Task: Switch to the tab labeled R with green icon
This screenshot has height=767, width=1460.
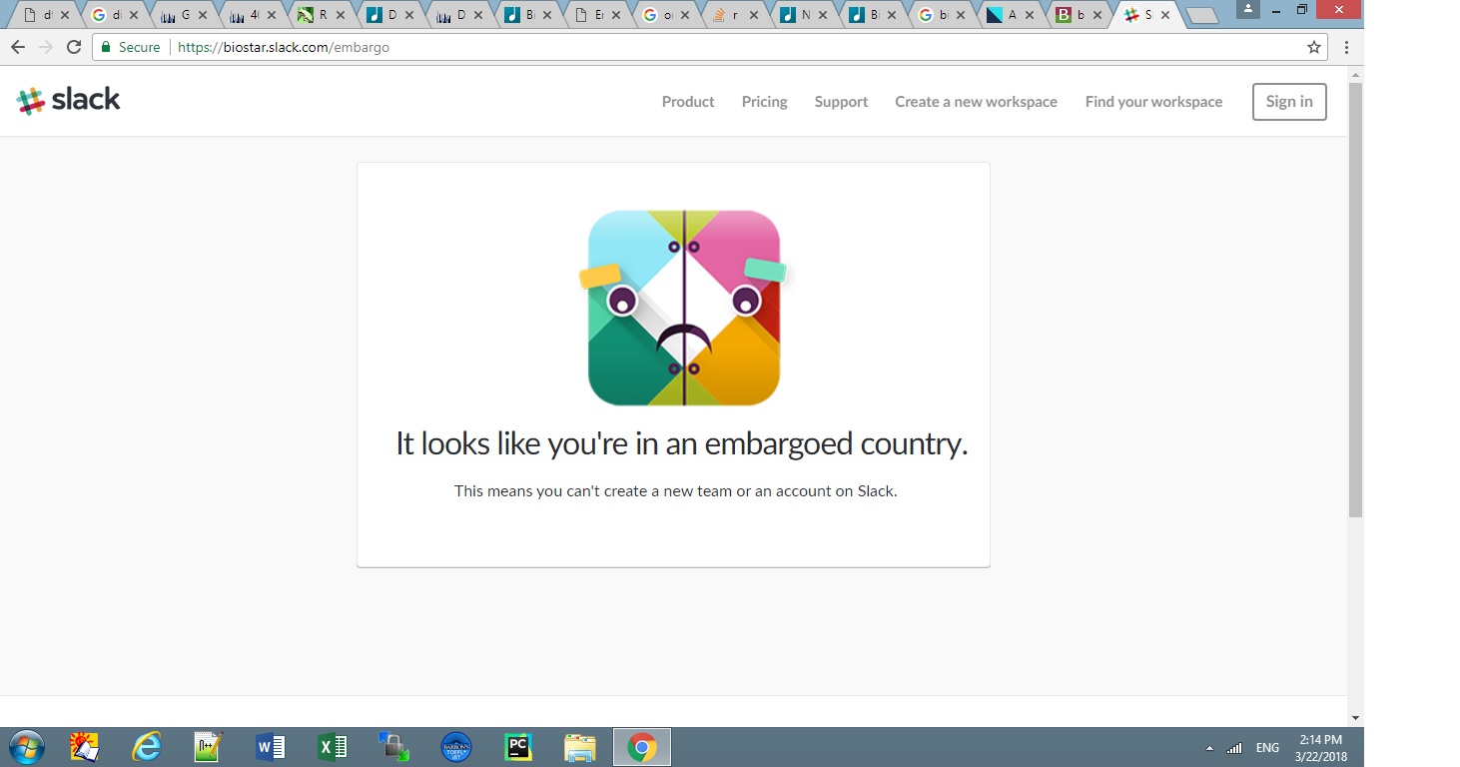Action: coord(322,15)
